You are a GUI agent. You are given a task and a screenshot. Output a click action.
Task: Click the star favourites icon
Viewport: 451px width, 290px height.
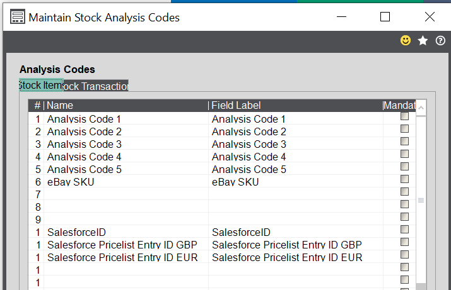(x=423, y=40)
